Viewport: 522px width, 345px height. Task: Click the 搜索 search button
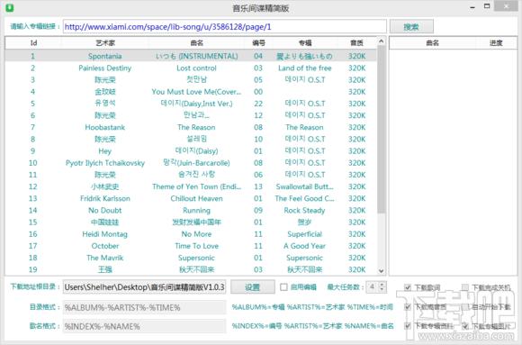(x=411, y=27)
